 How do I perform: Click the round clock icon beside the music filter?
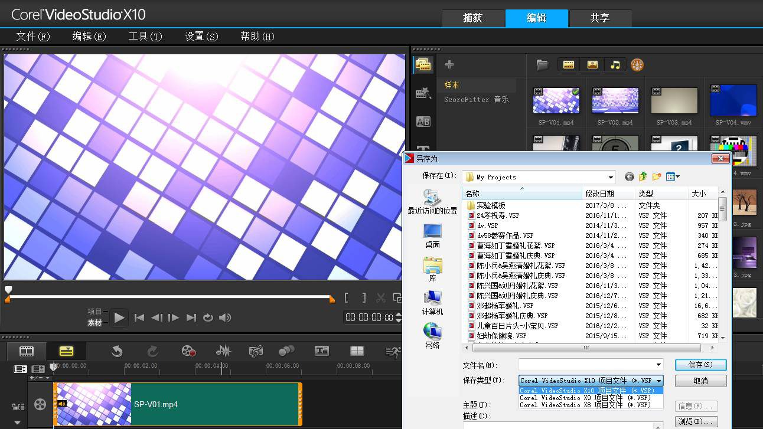[637, 65]
